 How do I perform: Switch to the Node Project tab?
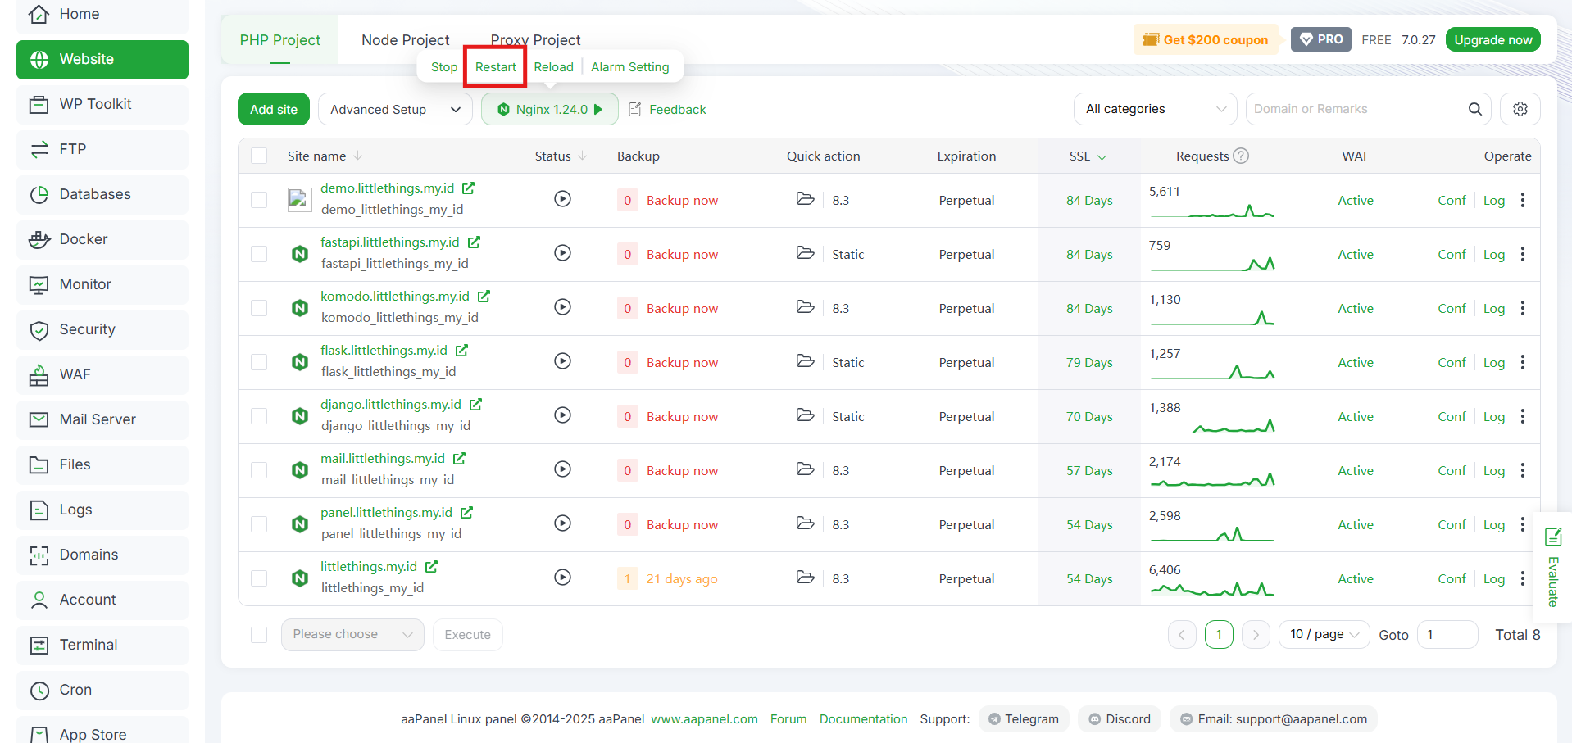405,40
